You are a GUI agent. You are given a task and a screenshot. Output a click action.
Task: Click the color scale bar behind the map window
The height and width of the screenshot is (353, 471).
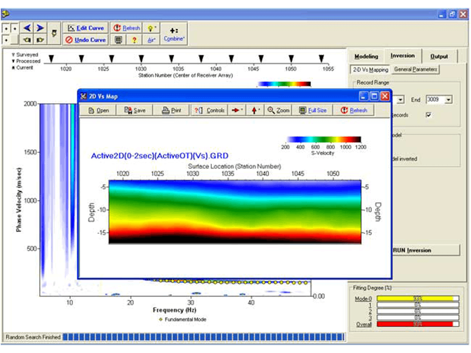(284, 84)
